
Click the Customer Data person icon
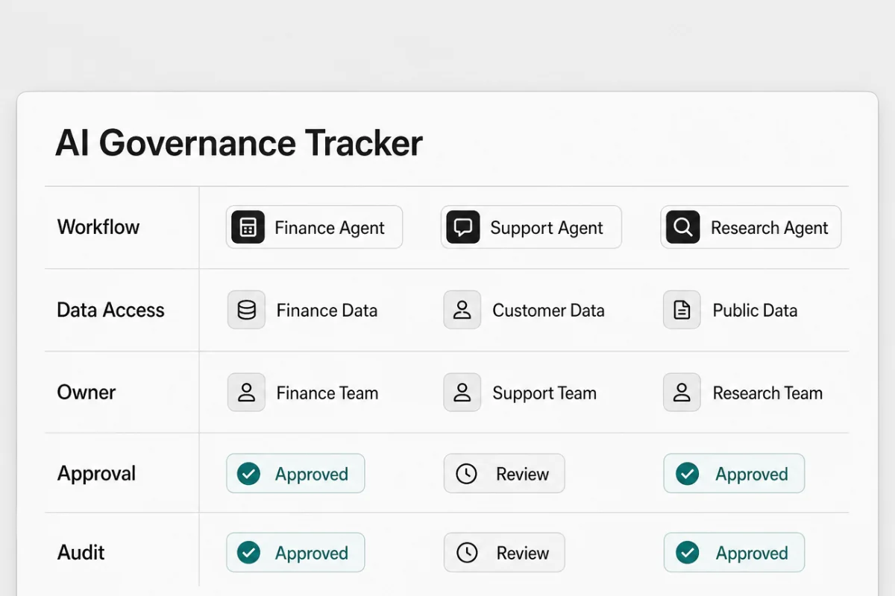462,310
